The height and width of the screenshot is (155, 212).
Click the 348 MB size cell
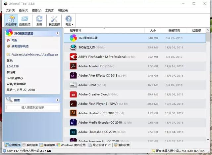click(153, 38)
